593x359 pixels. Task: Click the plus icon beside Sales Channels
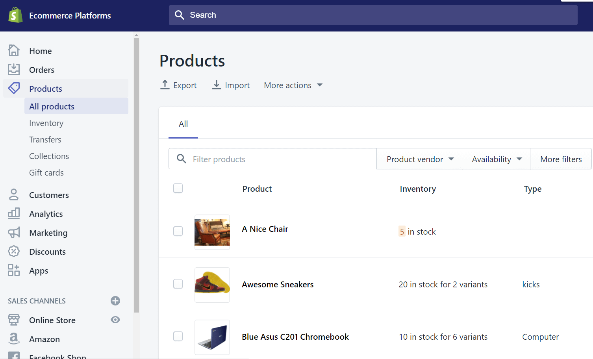coord(115,301)
